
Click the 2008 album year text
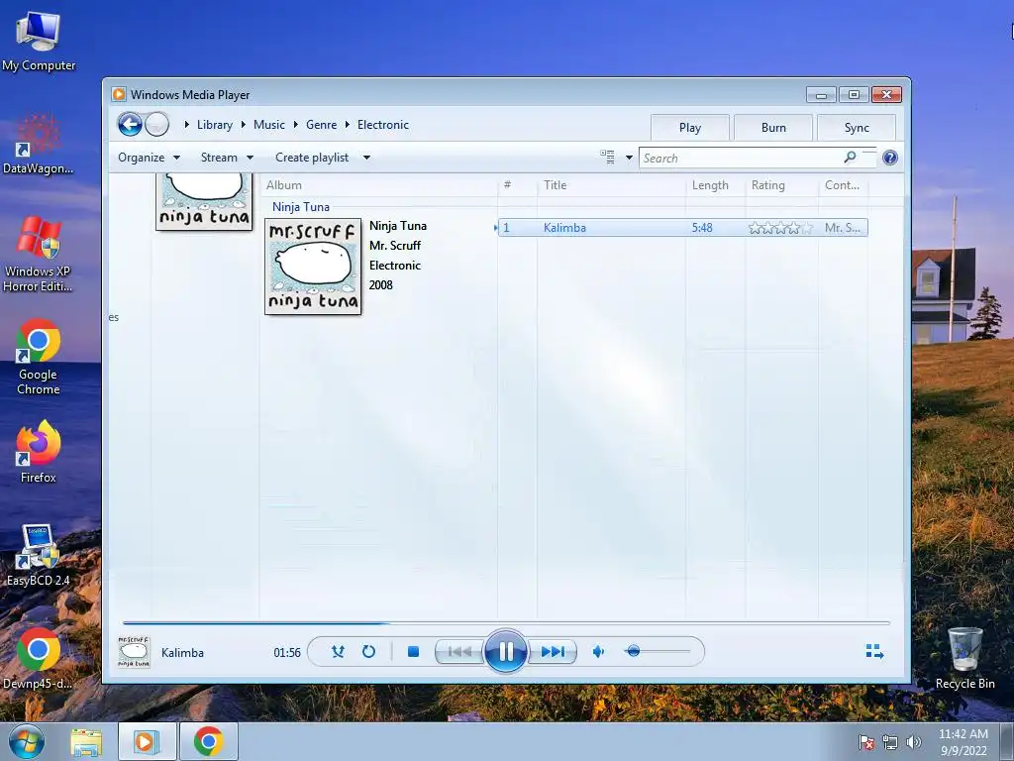pyautogui.click(x=381, y=284)
